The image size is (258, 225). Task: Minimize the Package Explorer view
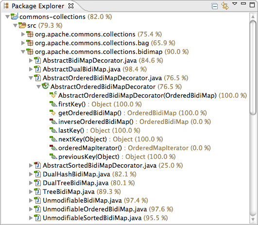(x=243, y=3)
